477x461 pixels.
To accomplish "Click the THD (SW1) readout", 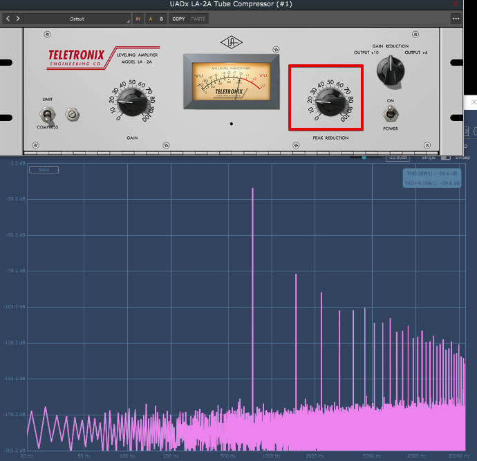I will click(432, 173).
